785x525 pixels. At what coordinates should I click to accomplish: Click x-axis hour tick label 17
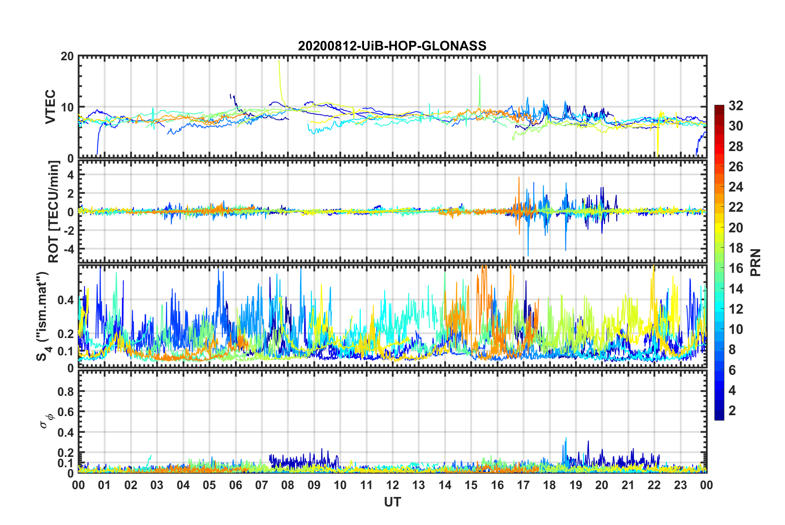pyautogui.click(x=523, y=485)
